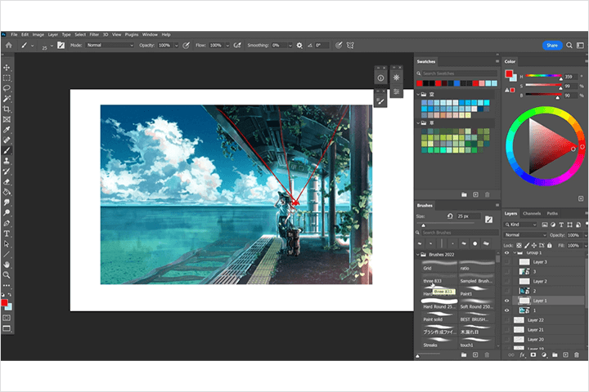Select the Lasso tool
The width and height of the screenshot is (589, 392).
pos(7,88)
